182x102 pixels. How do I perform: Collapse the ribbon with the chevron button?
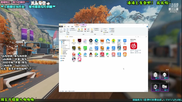146,27
